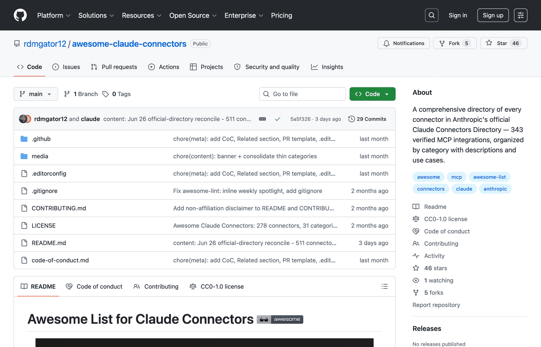The width and height of the screenshot is (541, 347).
Task: Click the .github folder icon
Action: point(24,139)
